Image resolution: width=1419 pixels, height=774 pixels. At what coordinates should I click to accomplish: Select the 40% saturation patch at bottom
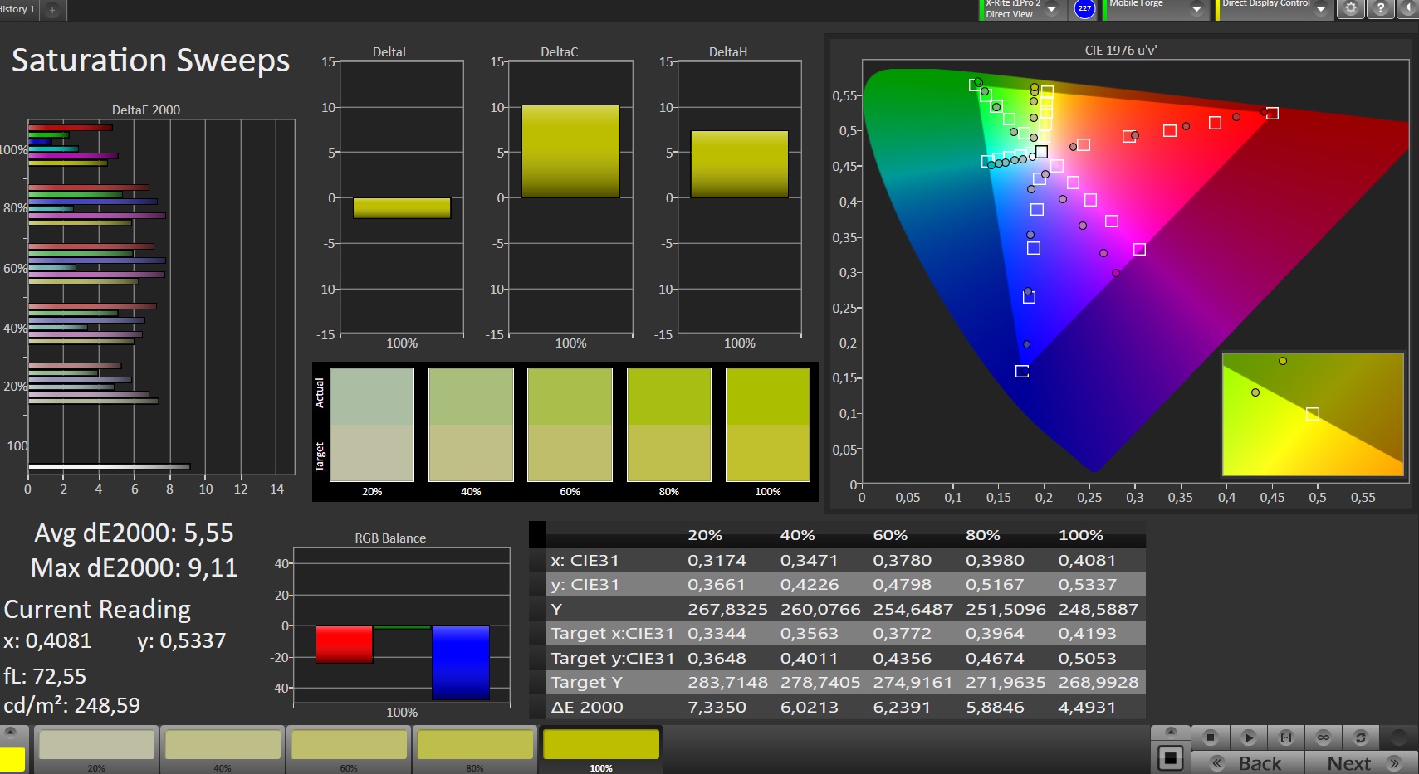[223, 749]
